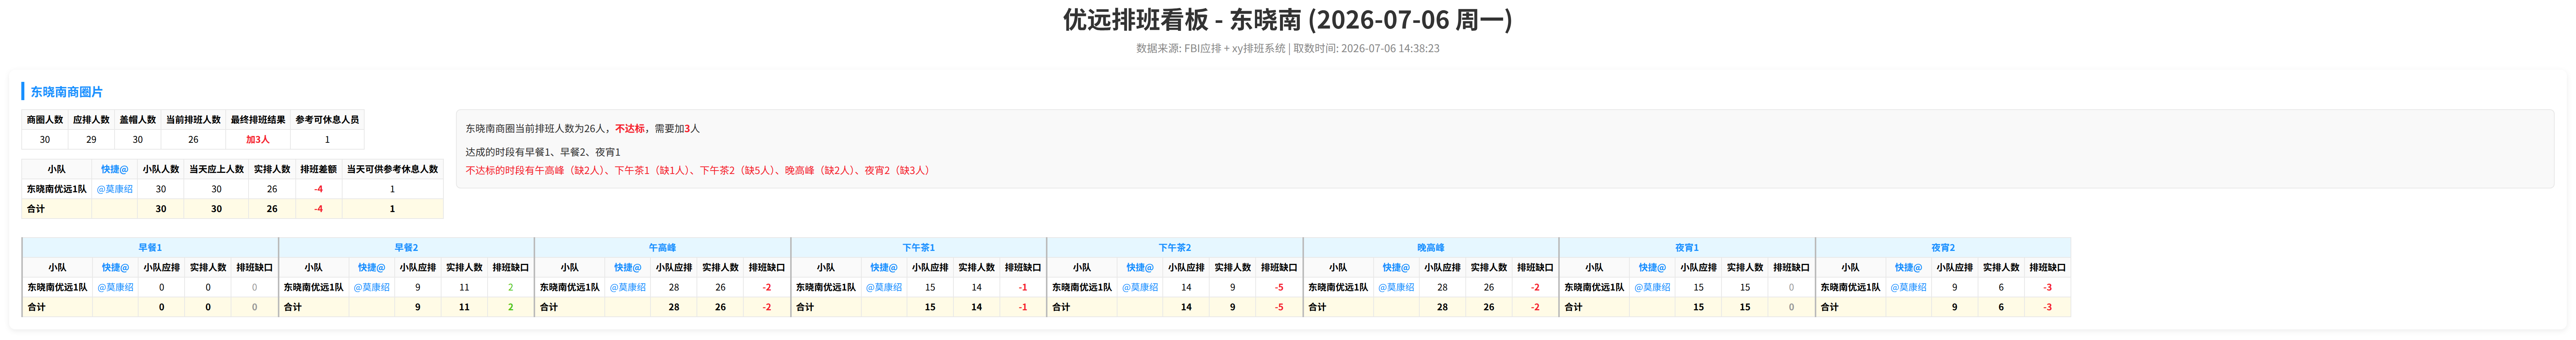
Task: Click the 当天可供参考休息人数 column header
Action: point(392,169)
